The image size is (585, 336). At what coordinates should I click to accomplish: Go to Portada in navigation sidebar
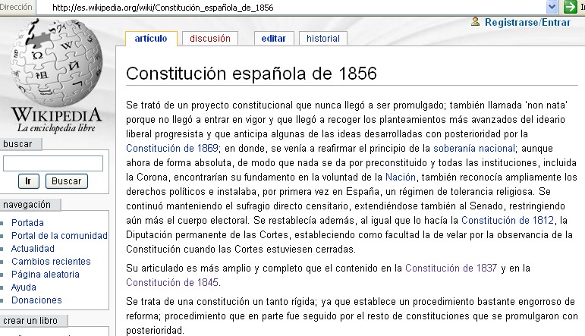click(x=27, y=223)
